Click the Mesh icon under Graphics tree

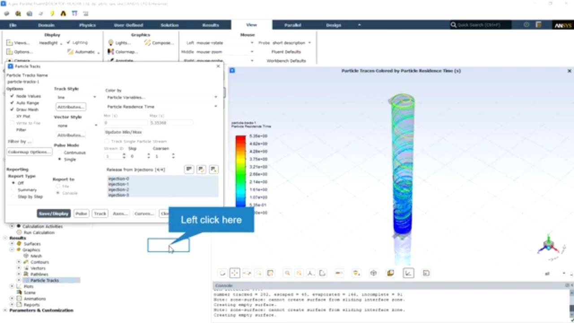(x=26, y=256)
